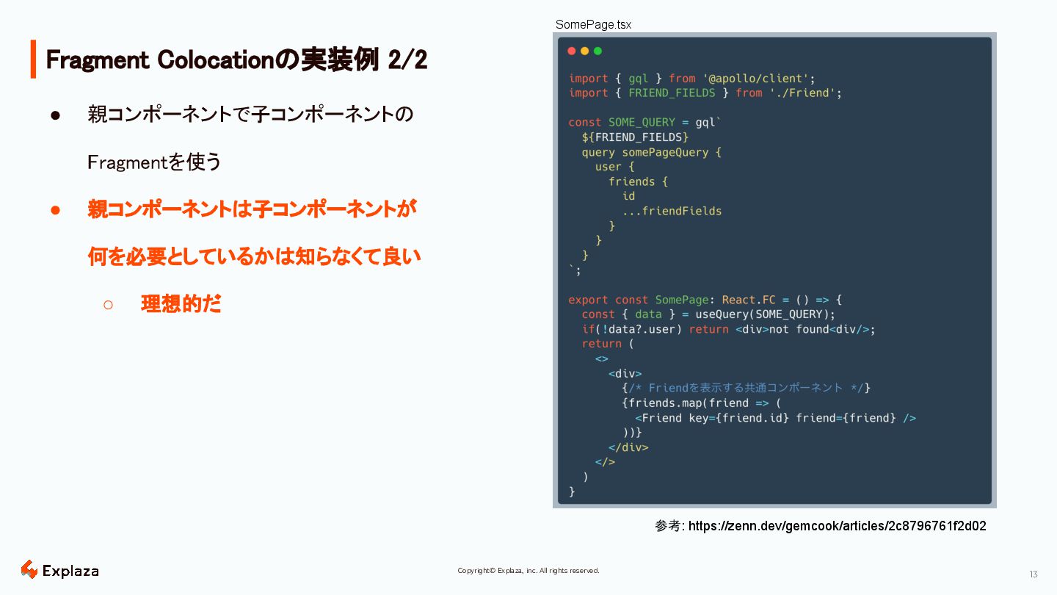Click the '参考:' reference label
The width and height of the screenshot is (1057, 595).
pos(669,526)
